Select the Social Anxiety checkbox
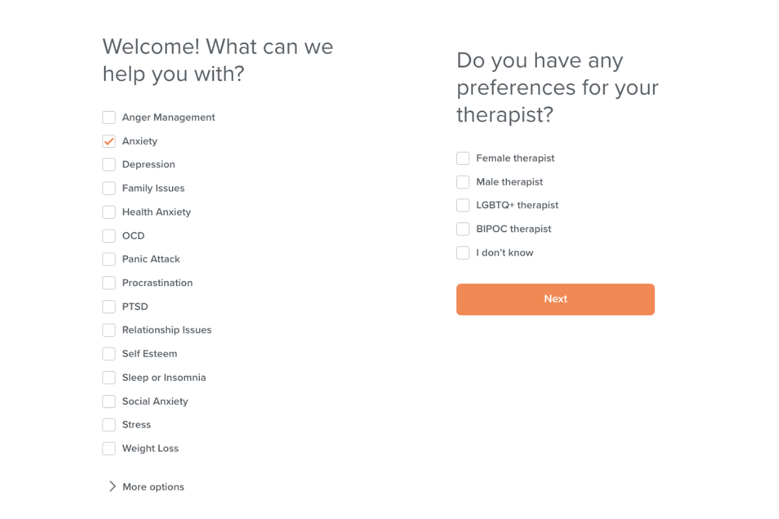This screenshot has width=779, height=519. (x=109, y=402)
